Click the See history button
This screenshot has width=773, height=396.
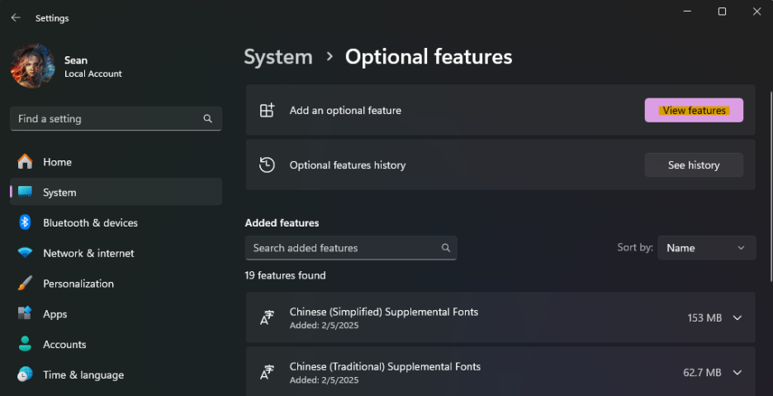[694, 165]
